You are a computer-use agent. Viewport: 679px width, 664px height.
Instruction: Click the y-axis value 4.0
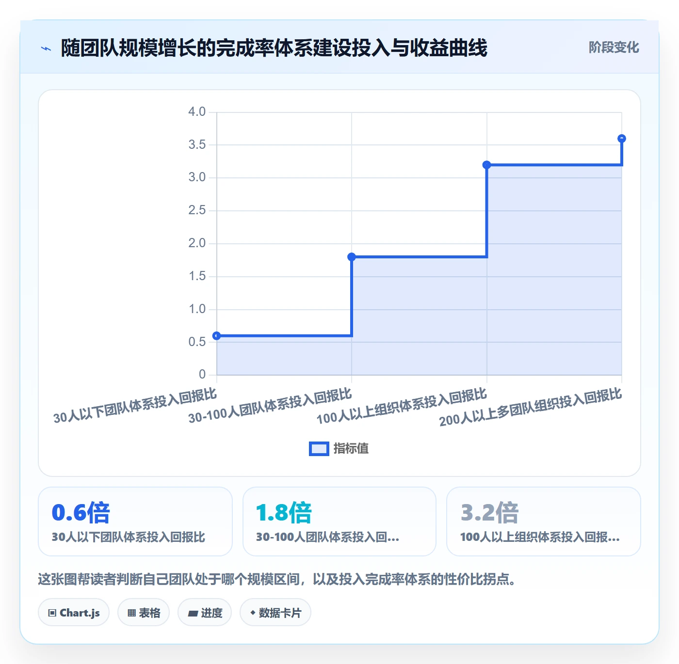point(197,112)
